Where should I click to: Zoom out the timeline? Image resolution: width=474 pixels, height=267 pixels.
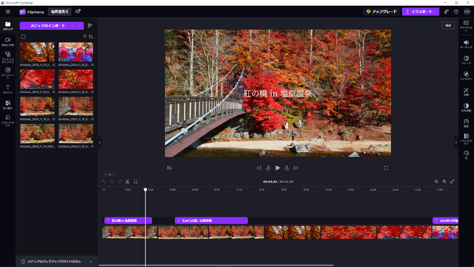tap(436, 182)
